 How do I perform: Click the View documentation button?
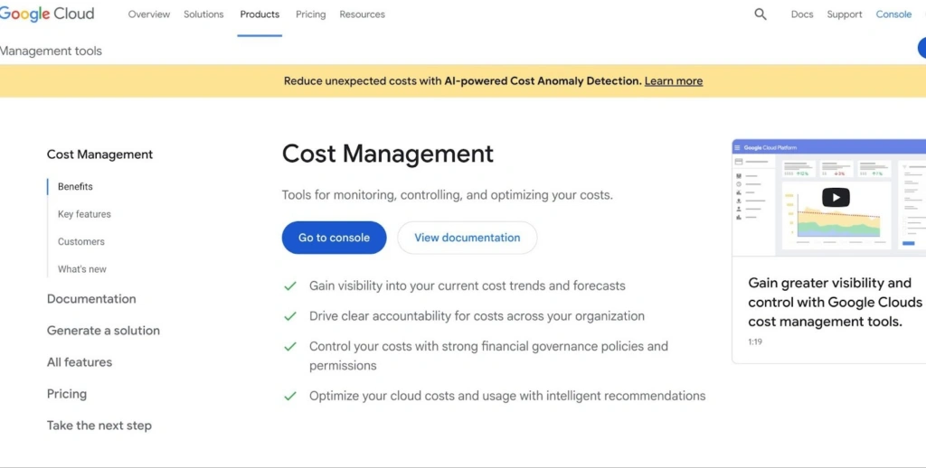pyautogui.click(x=468, y=238)
